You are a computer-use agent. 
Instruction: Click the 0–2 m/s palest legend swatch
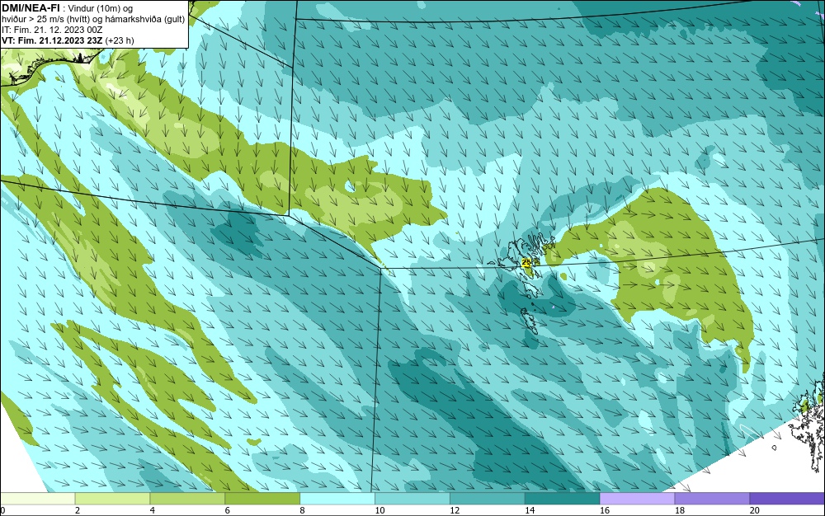pos(38,499)
